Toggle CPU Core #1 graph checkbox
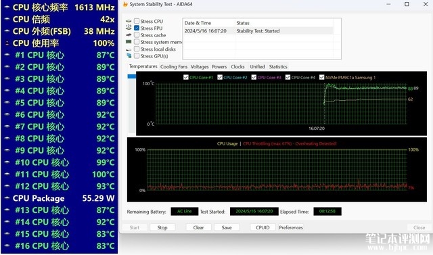 (186, 77)
